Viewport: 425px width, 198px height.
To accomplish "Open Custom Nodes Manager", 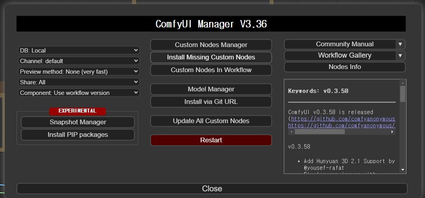I will [211, 45].
